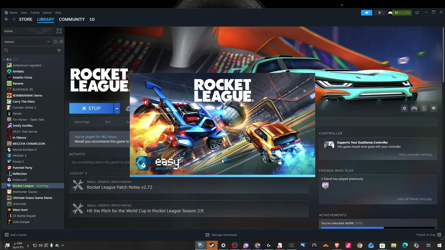The image size is (445, 250).
Task: Click the friend avatar who played previously
Action: coord(325,186)
